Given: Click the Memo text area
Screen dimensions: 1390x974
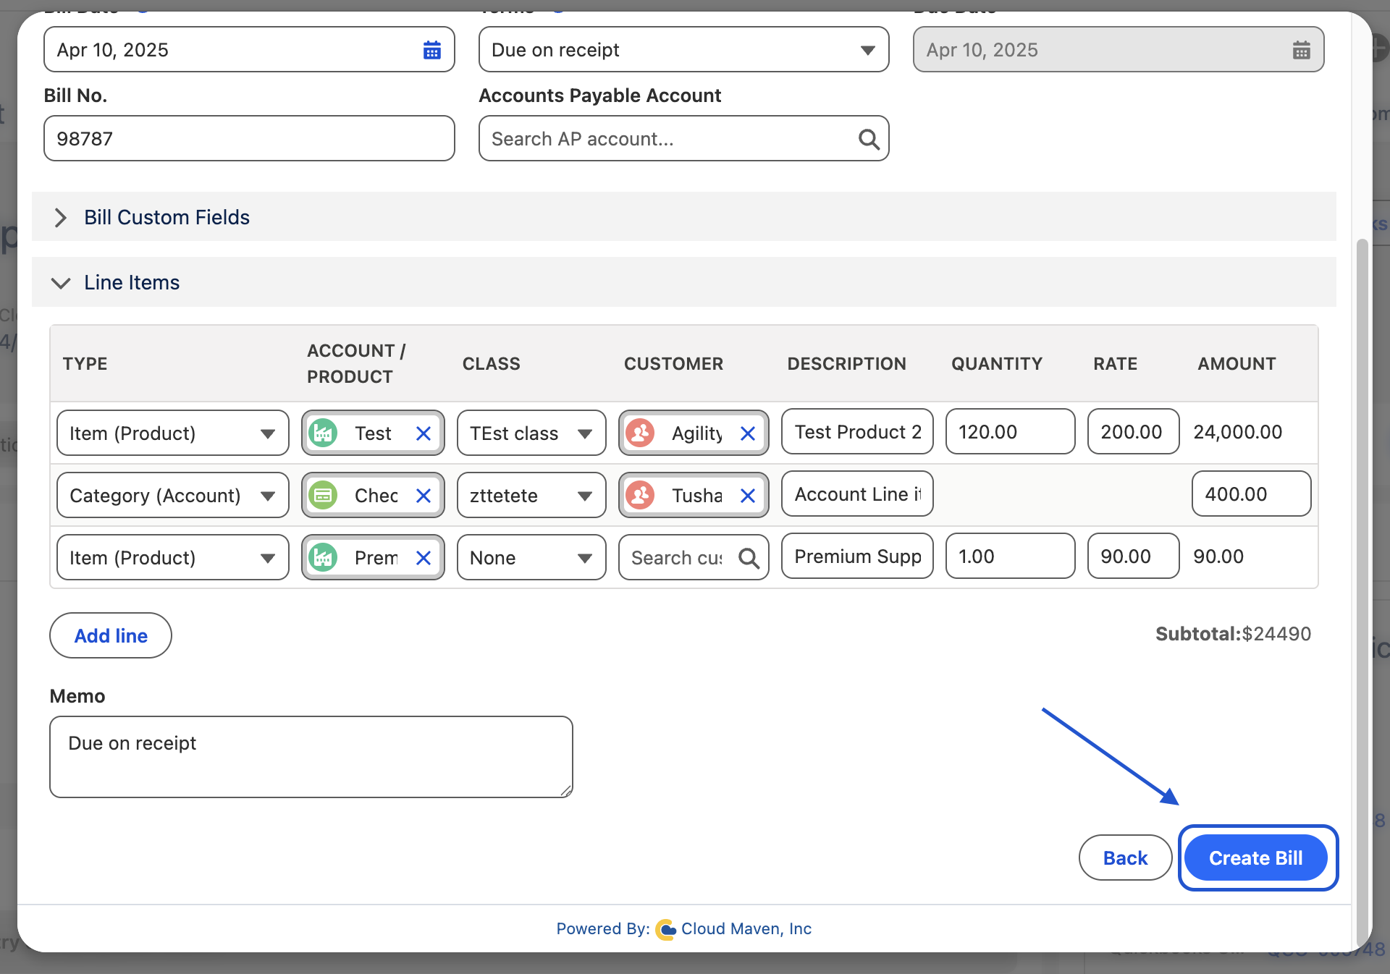Looking at the screenshot, I should coord(311,757).
